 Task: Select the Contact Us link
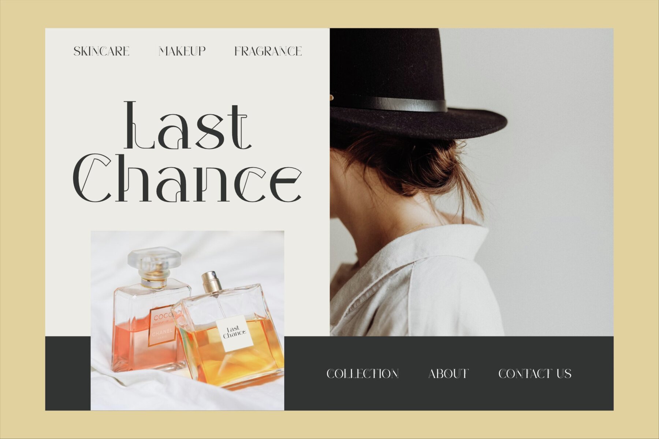(x=535, y=374)
